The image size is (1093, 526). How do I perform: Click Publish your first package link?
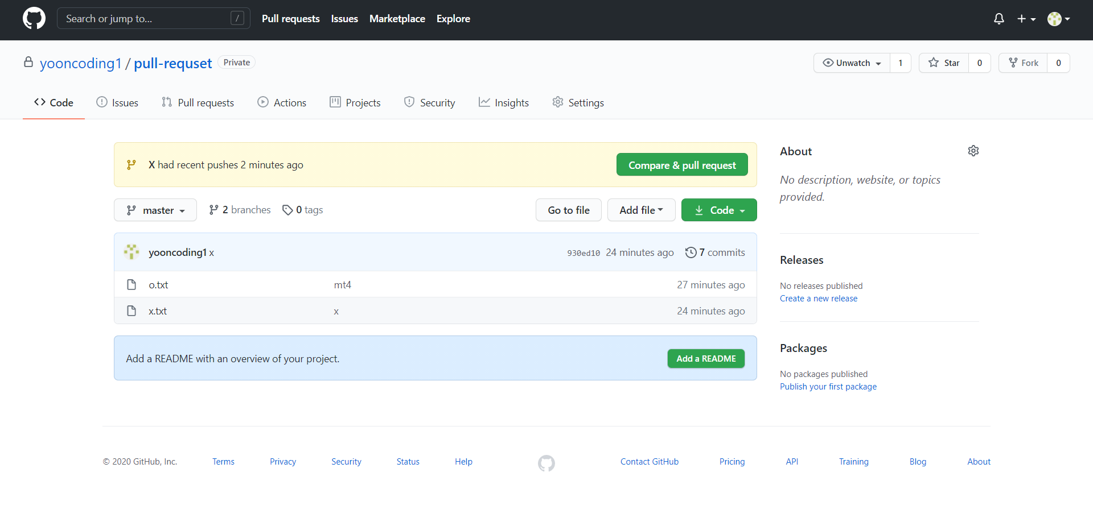coord(828,387)
